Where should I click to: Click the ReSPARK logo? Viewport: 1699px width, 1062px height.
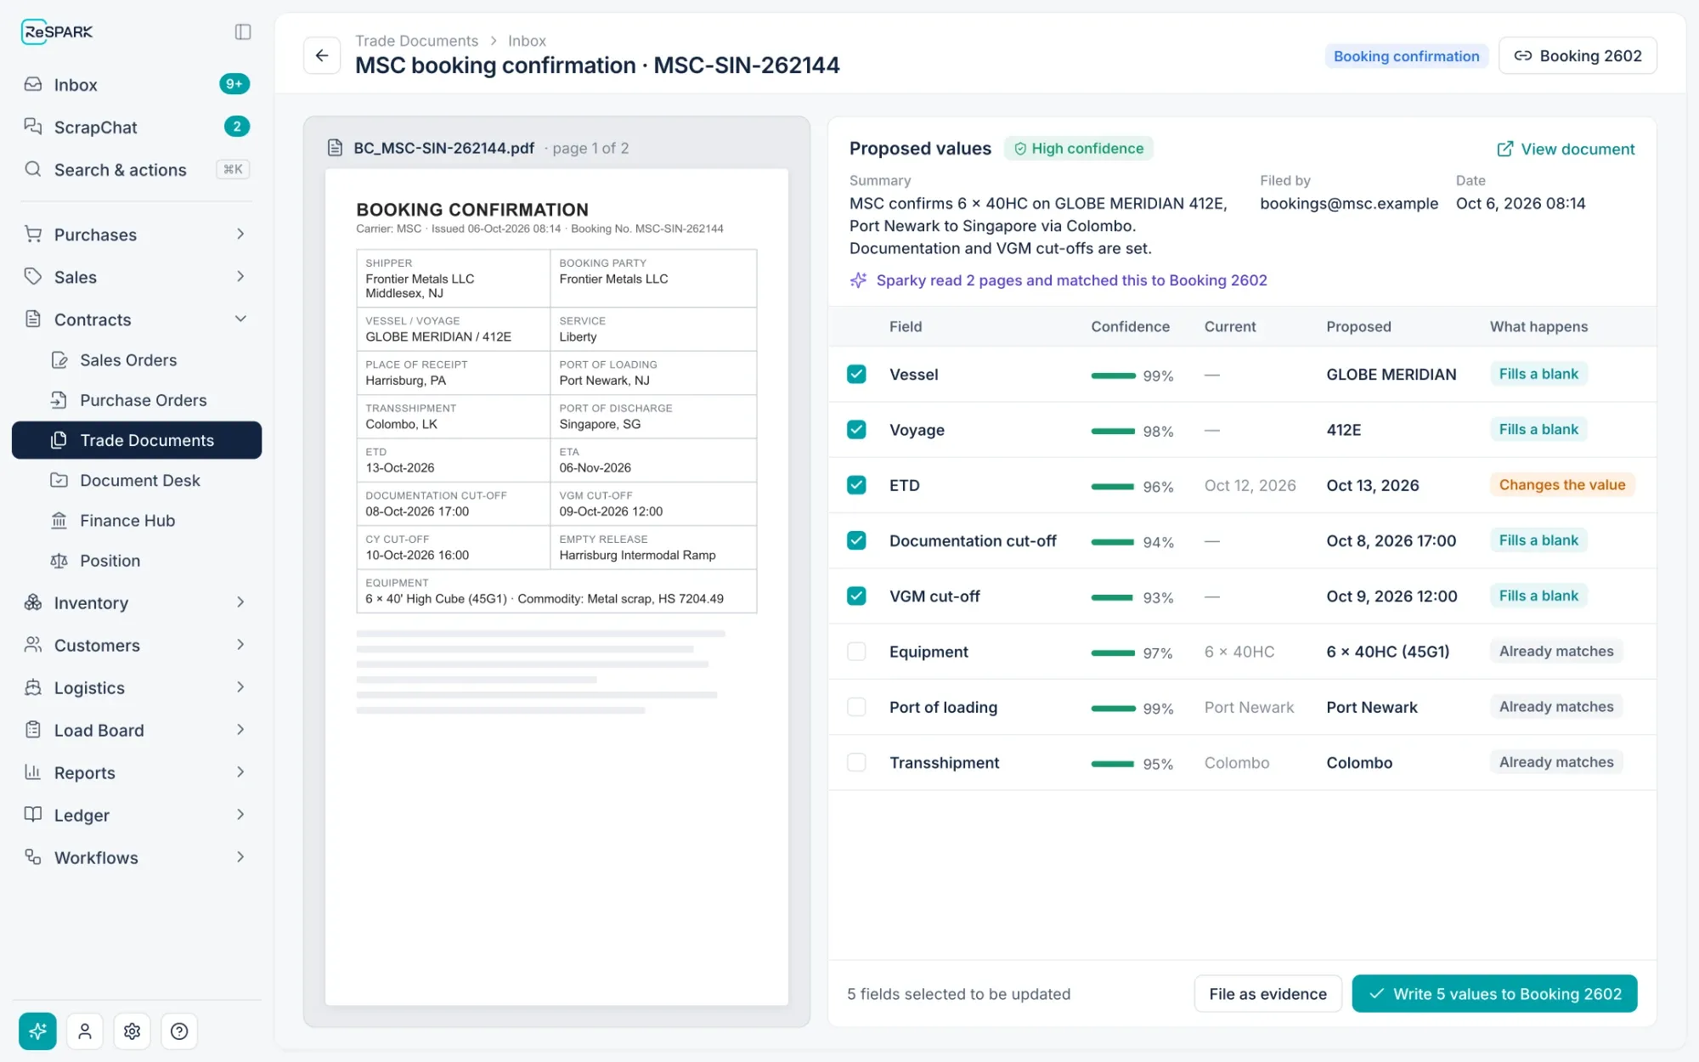point(57,32)
